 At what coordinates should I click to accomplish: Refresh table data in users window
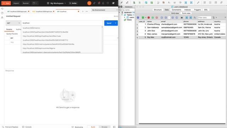coord(138,17)
